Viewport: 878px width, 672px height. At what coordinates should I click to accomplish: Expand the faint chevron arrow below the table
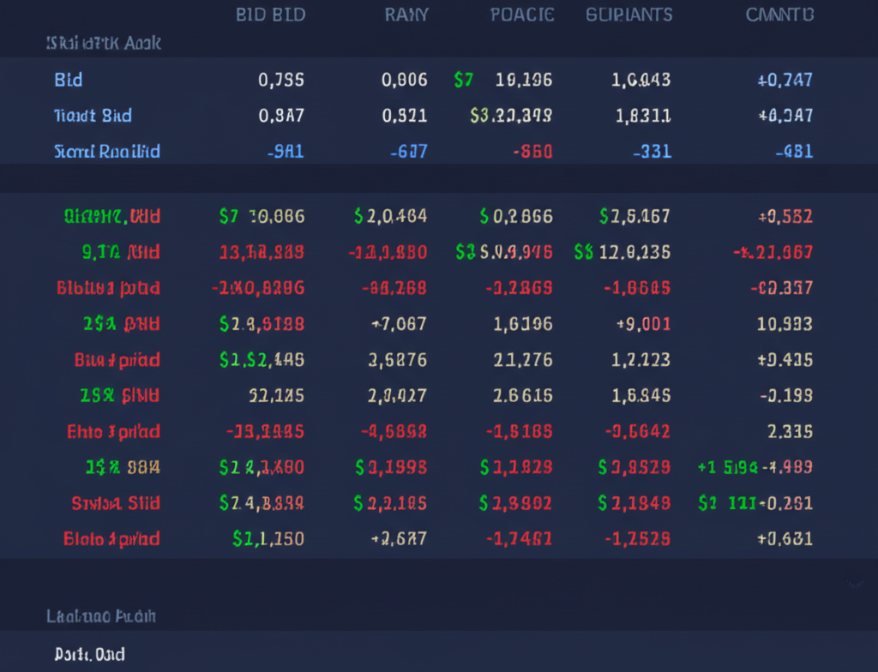pos(854,584)
